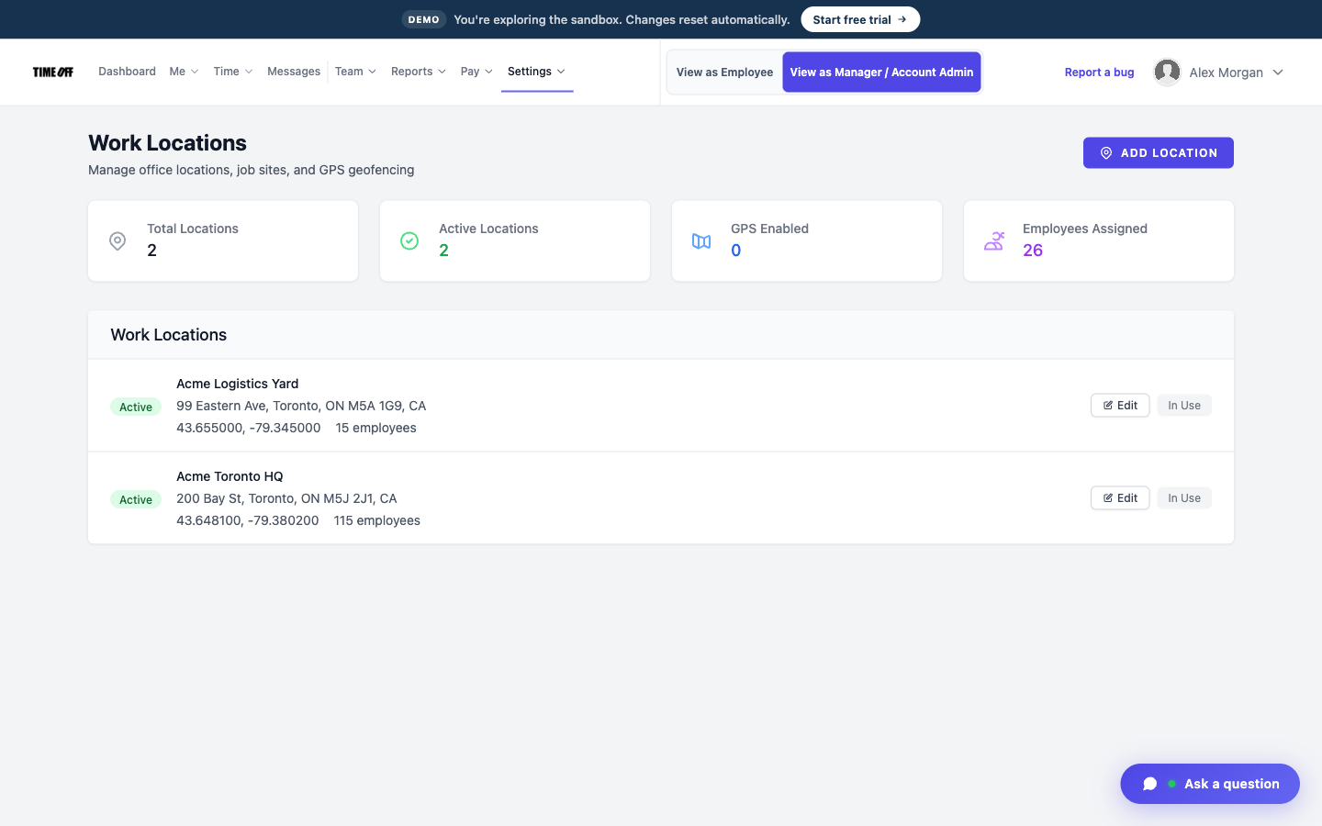Edit the Acme Toronto HQ location
Screen dimensions: 1322x826
tap(1120, 498)
